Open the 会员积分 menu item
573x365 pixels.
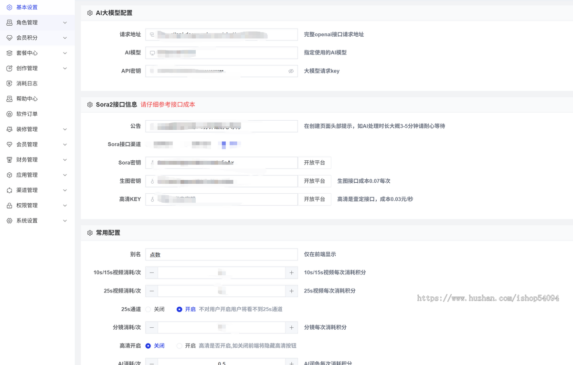pos(37,38)
